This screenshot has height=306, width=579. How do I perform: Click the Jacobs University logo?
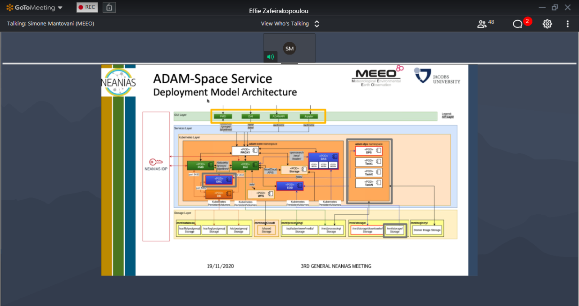tap(437, 76)
